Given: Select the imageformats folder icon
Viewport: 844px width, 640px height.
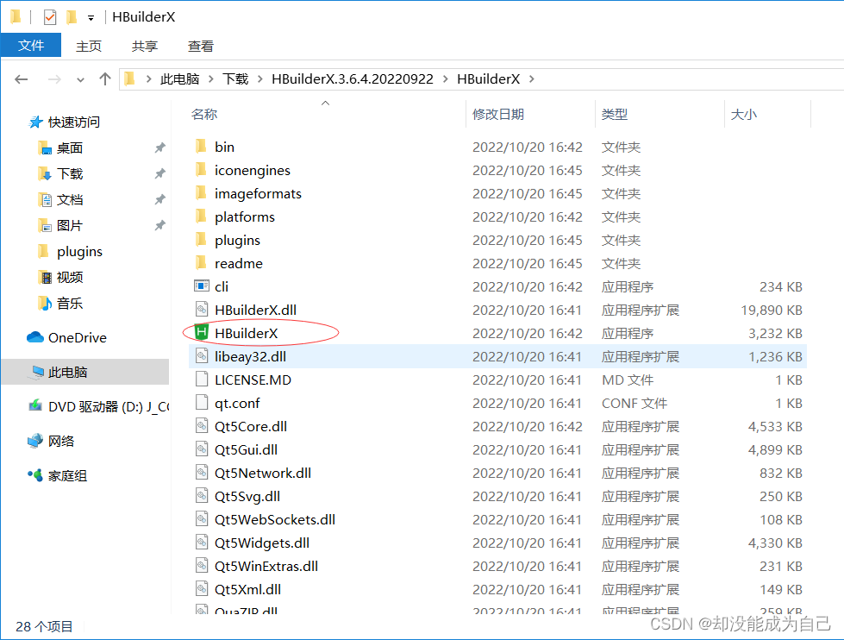Looking at the screenshot, I should 202,192.
